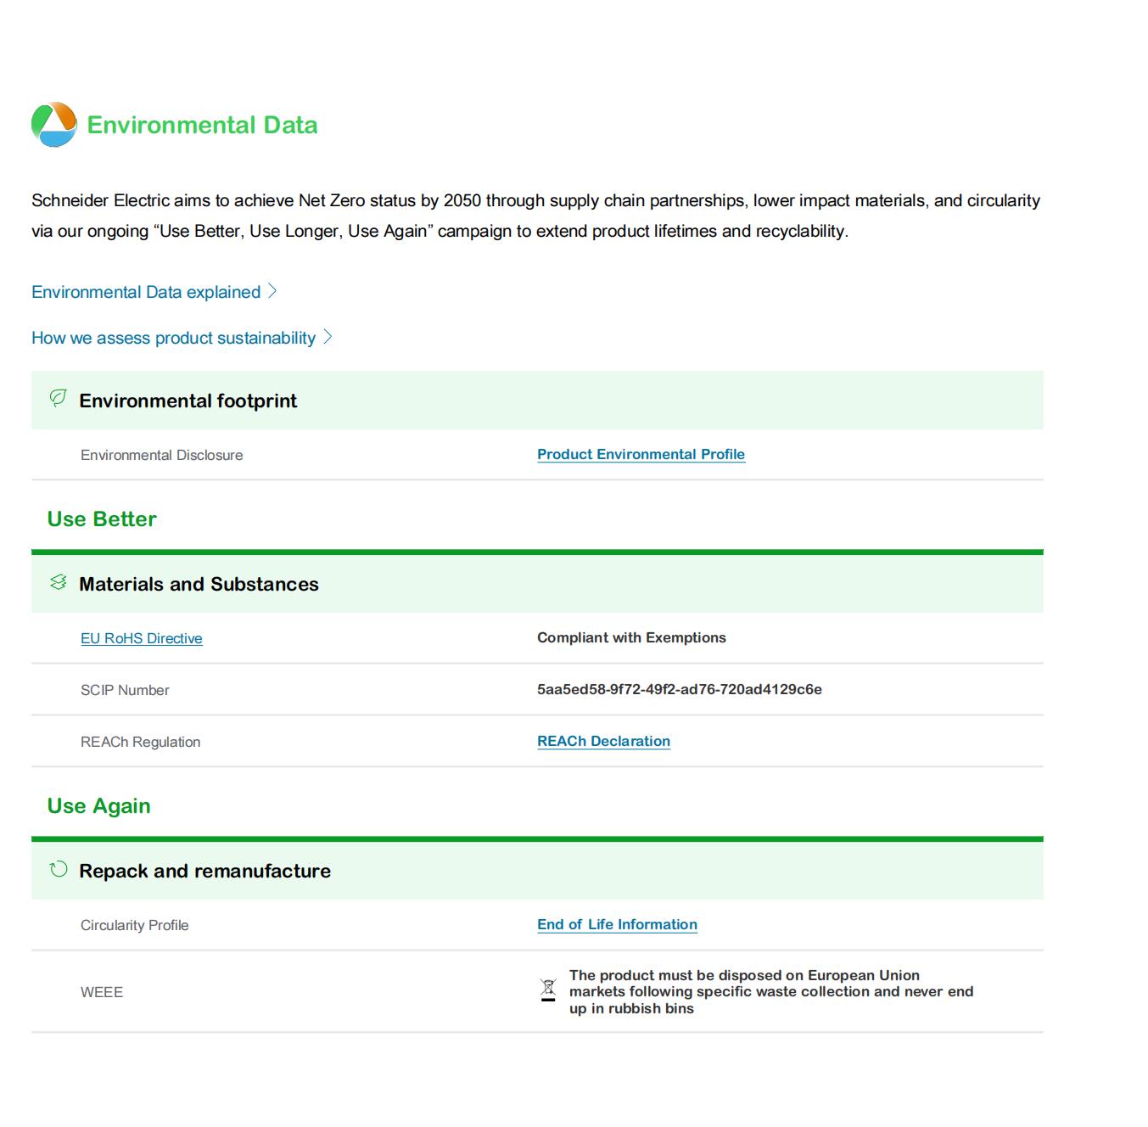
Task: Click the Use Better section heading
Action: 102,519
